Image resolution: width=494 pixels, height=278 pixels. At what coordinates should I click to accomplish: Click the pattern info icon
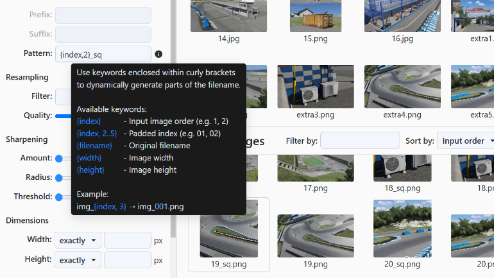tap(158, 54)
